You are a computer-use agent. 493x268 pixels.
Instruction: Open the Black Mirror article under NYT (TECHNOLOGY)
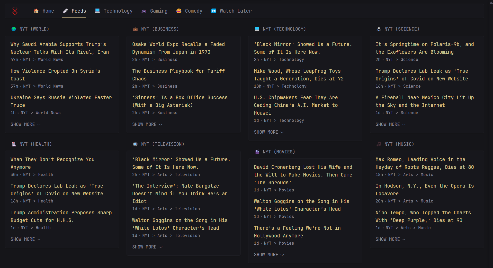[303, 48]
